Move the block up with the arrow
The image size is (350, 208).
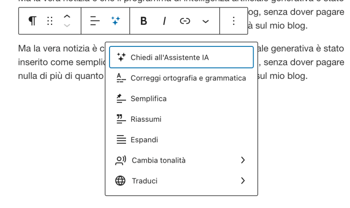tap(67, 16)
